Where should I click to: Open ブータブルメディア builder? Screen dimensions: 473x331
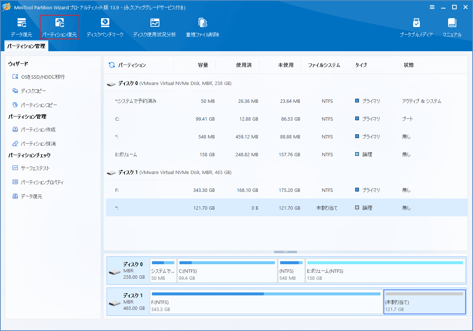pos(416,27)
